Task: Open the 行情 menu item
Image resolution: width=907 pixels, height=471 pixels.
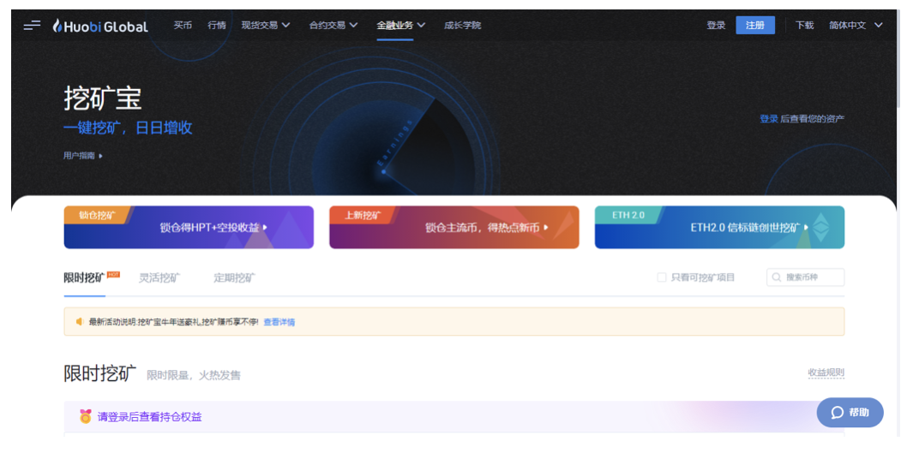Action: [x=217, y=25]
